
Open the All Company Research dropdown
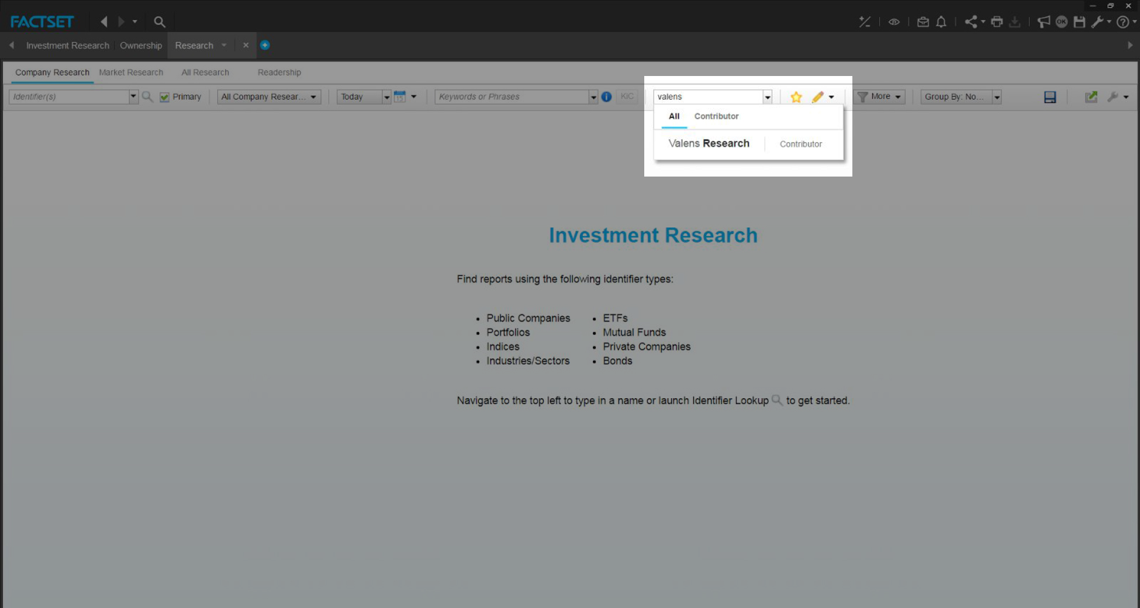[x=269, y=96]
